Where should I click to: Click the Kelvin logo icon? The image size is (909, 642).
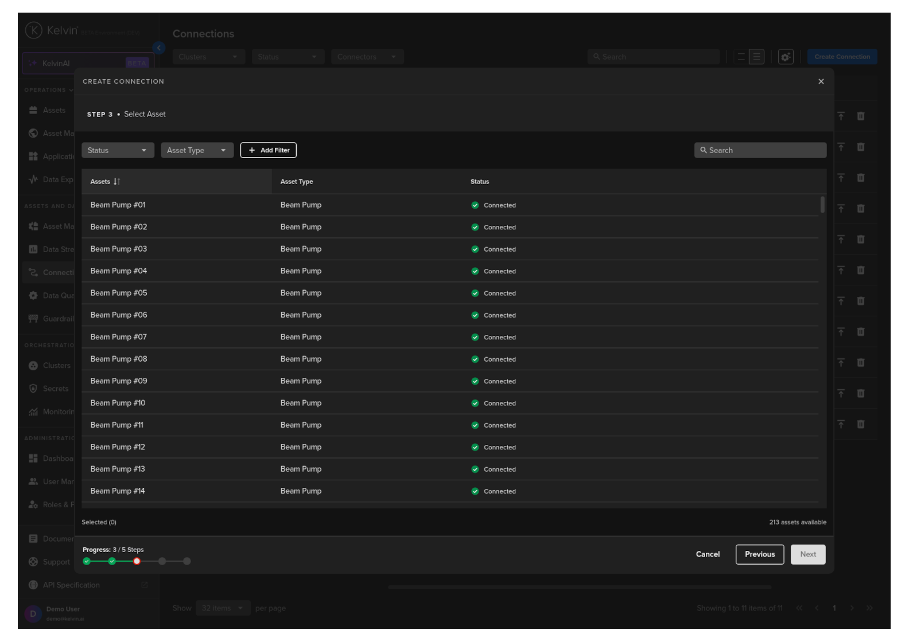(34, 30)
